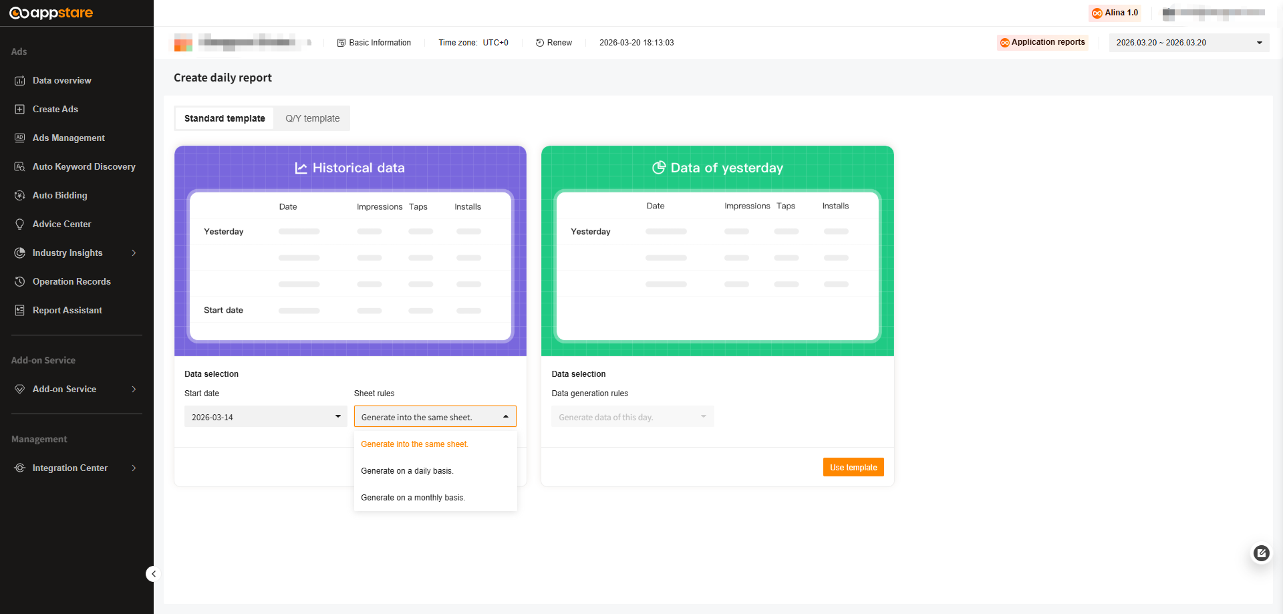Click the Basic Information icon
This screenshot has height=614, width=1283.
341,43
